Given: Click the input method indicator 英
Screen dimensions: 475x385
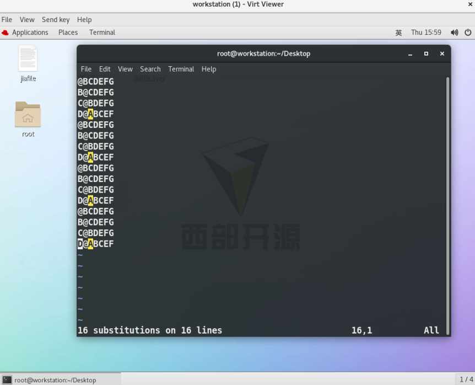Looking at the screenshot, I should coord(398,33).
